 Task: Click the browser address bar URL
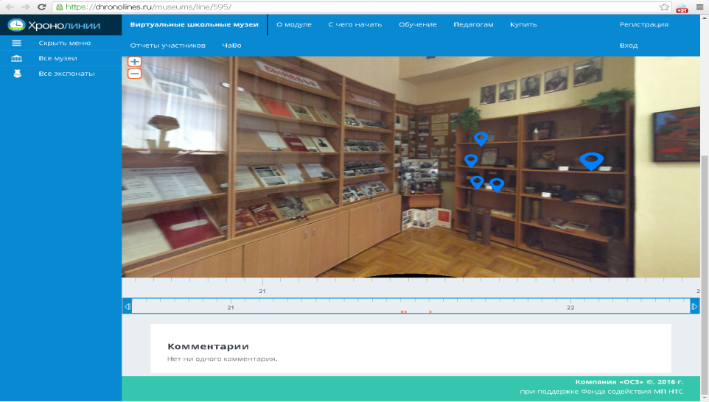(148, 7)
